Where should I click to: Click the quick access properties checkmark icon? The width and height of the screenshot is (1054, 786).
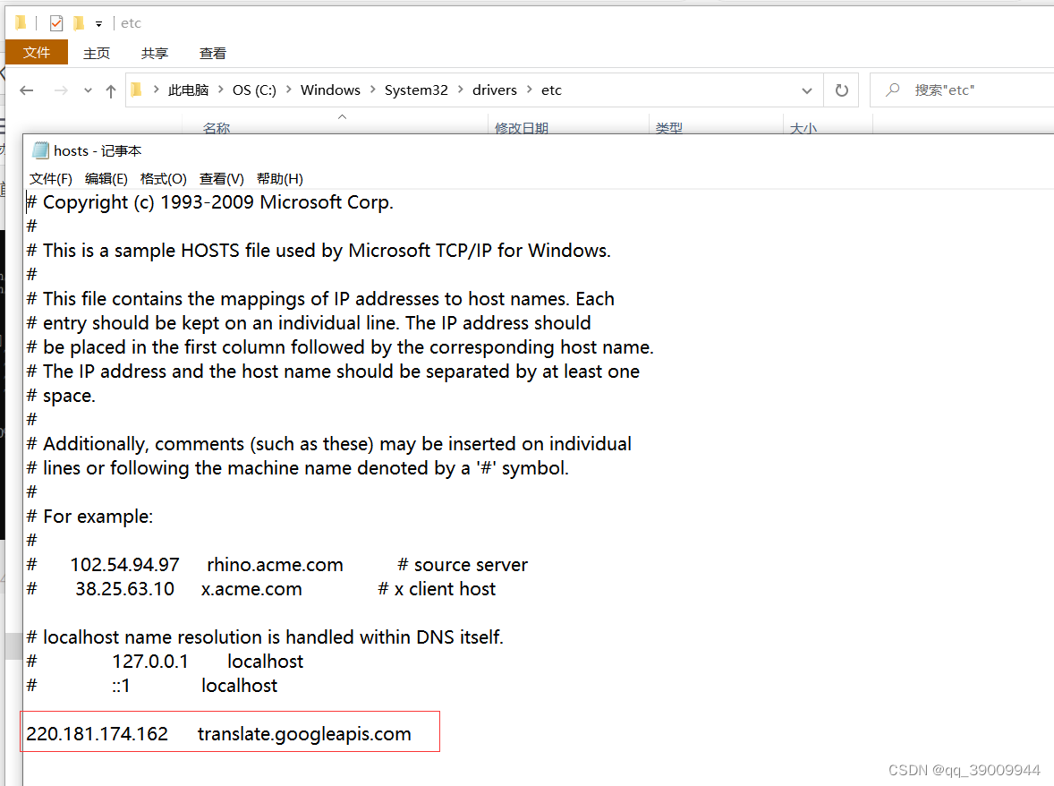click(x=56, y=23)
